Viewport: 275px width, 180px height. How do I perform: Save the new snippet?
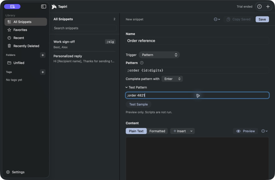coord(262,19)
